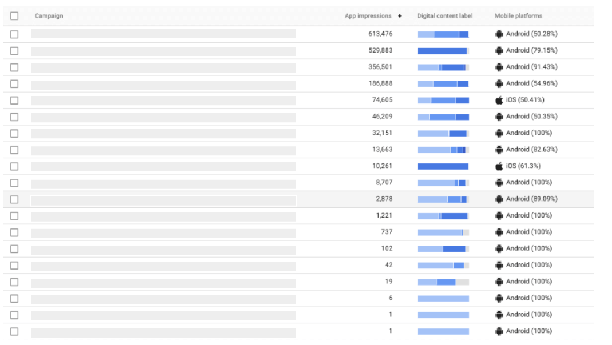Image resolution: width=612 pixels, height=345 pixels.
Task: Tick the checkbox for the 10,261 impressions row
Action: (14, 166)
